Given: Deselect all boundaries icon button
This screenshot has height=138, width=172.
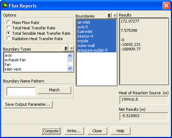Looking at the screenshot, I should click(x=115, y=15).
